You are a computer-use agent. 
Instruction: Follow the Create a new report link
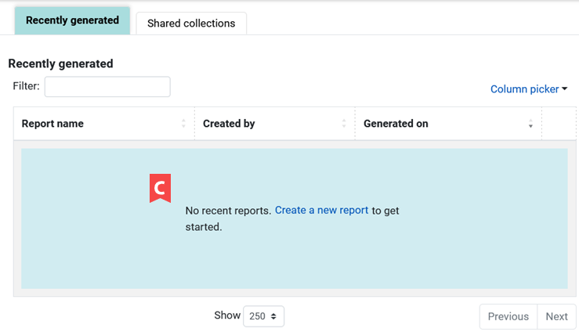(x=321, y=211)
